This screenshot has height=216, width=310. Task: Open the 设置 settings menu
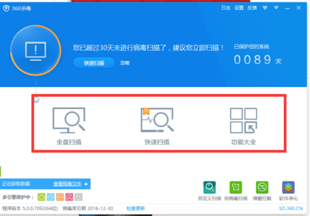click(x=239, y=8)
